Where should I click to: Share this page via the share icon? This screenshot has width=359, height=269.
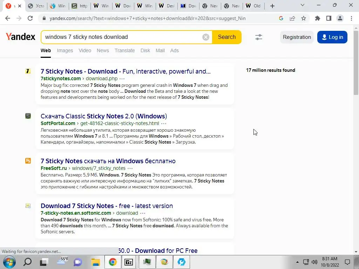[x=292, y=18]
